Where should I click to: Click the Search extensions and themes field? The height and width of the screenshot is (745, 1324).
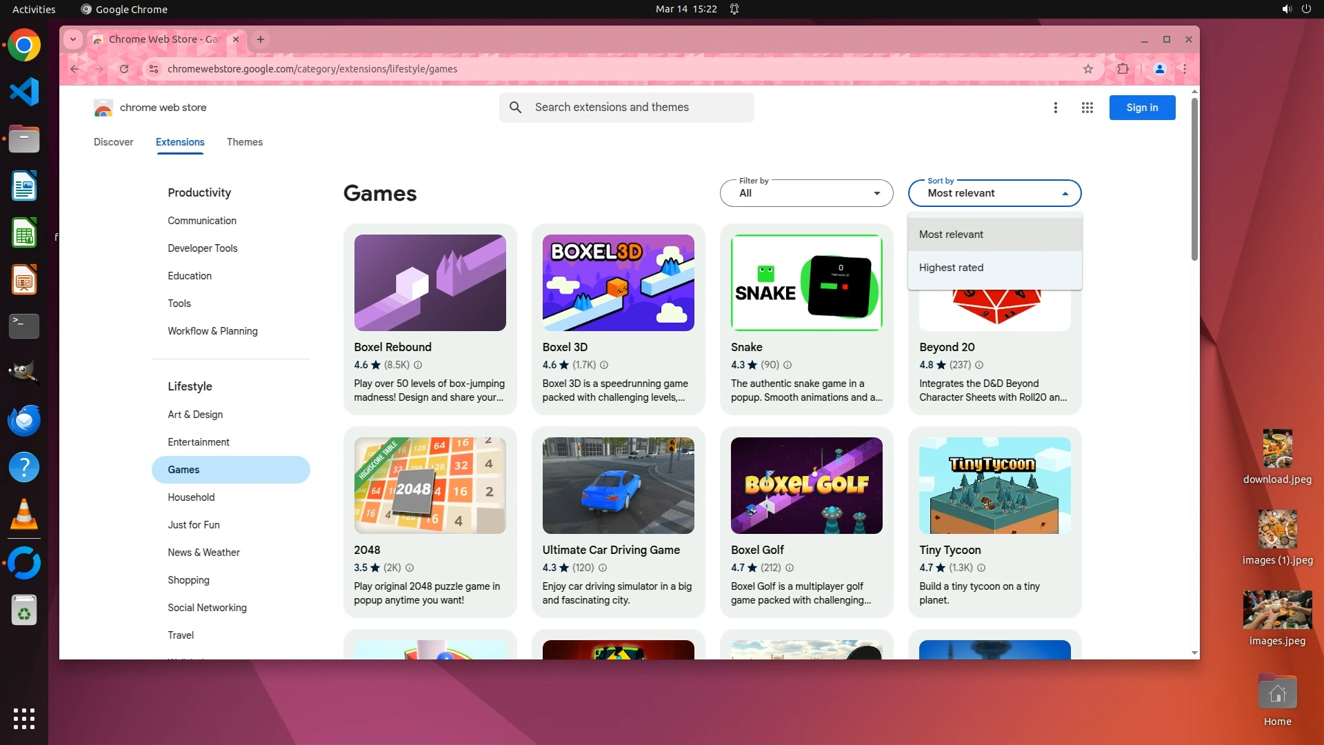tap(626, 108)
